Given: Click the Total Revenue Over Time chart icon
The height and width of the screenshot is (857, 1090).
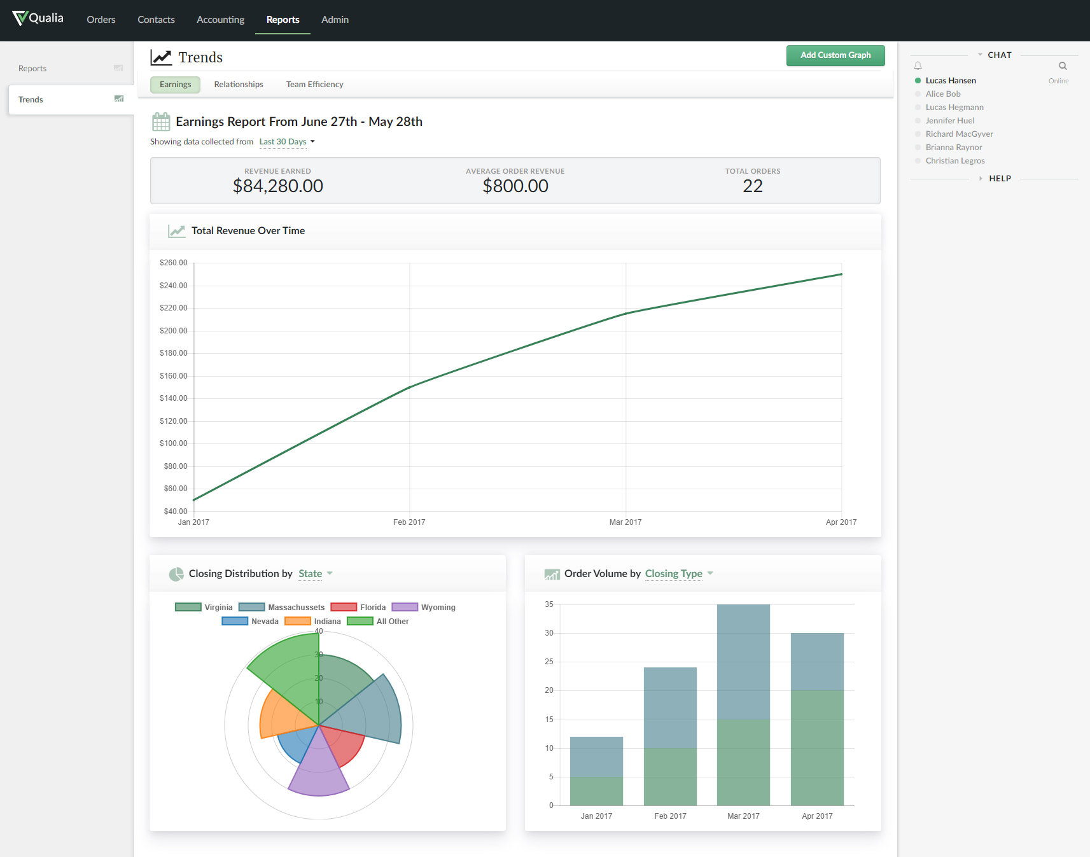Looking at the screenshot, I should (176, 231).
